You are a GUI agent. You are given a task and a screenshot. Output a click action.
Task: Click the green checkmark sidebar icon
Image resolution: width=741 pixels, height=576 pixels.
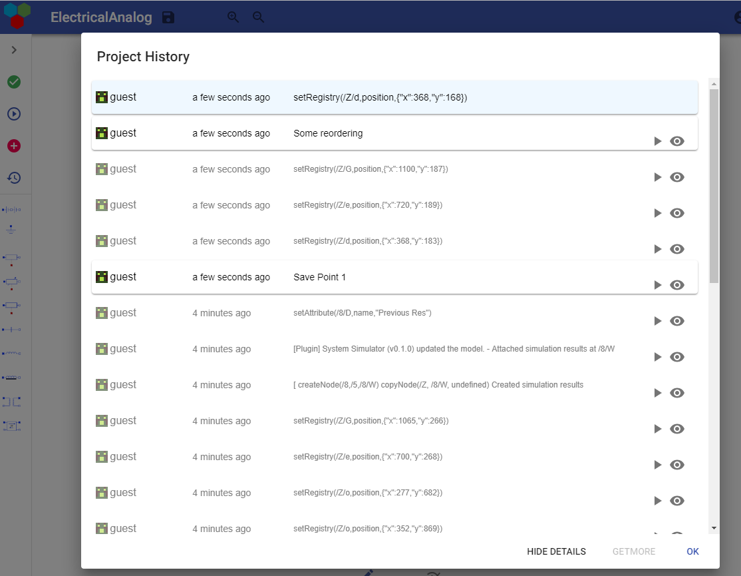14,82
